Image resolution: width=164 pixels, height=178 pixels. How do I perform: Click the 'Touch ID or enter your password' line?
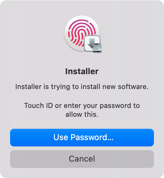coord(82,106)
